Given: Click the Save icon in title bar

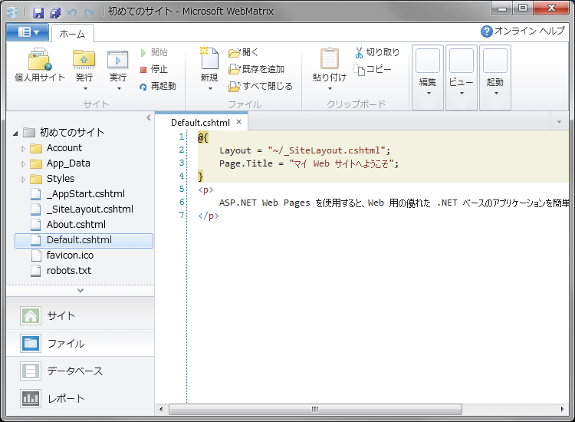Looking at the screenshot, I should 38,13.
